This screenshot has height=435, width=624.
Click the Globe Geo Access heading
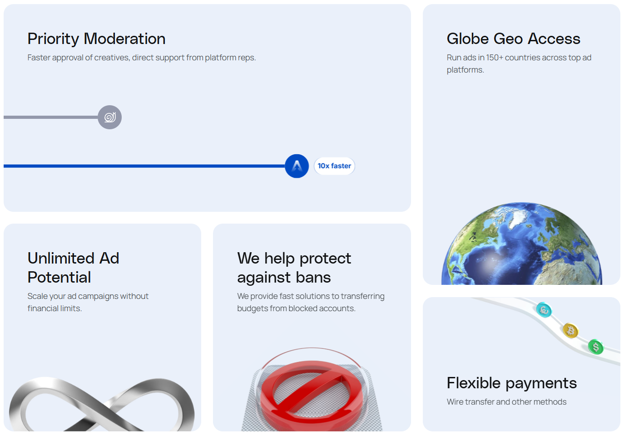pyautogui.click(x=513, y=39)
